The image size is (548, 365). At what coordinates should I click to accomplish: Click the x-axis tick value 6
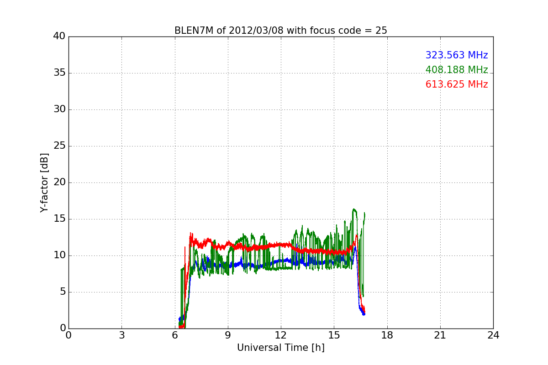(x=175, y=335)
